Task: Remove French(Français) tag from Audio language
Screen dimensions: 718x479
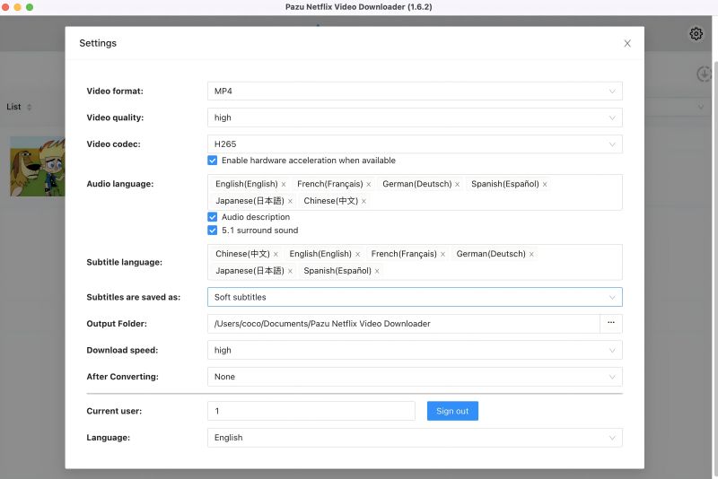Action: pos(369,185)
